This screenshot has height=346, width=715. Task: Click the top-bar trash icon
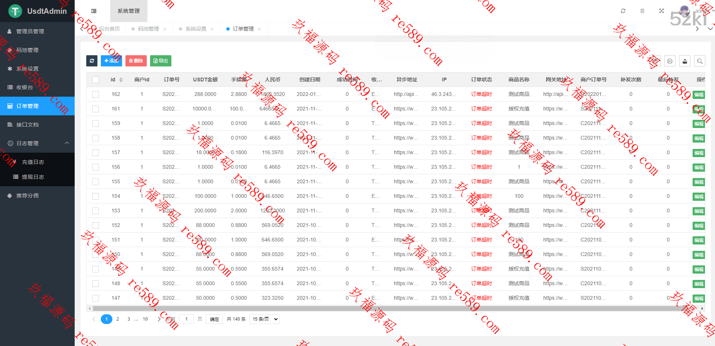(x=642, y=11)
